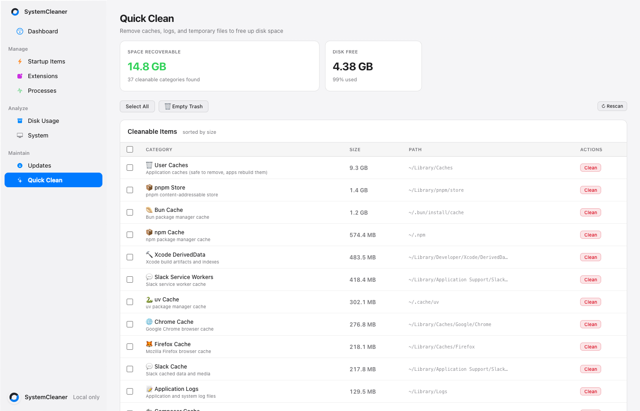Open the Extensions section

coord(53,76)
